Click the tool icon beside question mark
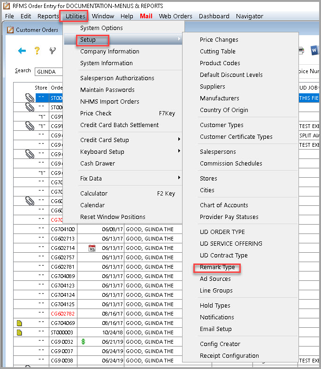Image resolution: width=321 pixels, height=369 pixels. pyautogui.click(x=53, y=50)
